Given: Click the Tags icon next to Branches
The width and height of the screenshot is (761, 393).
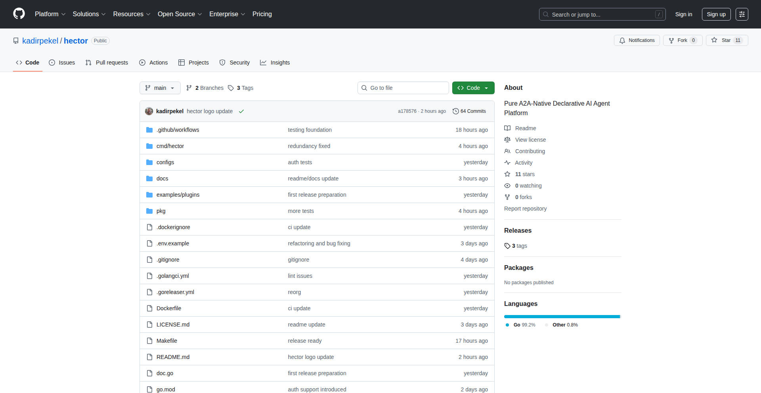Looking at the screenshot, I should tap(231, 88).
